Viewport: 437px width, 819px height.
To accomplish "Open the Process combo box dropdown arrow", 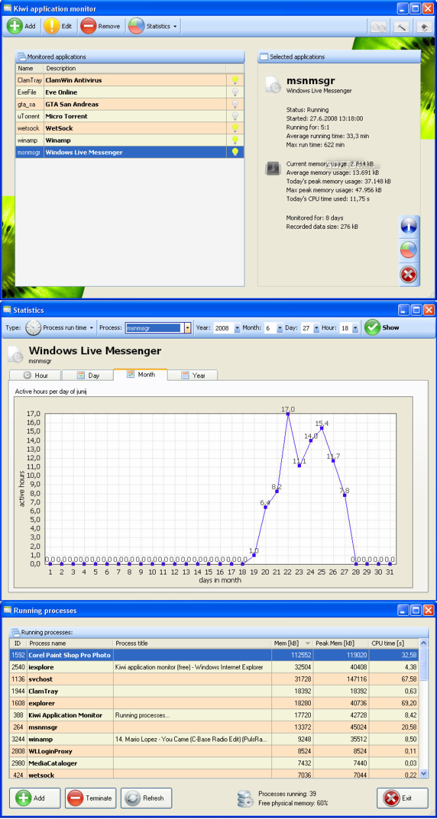I will (187, 327).
